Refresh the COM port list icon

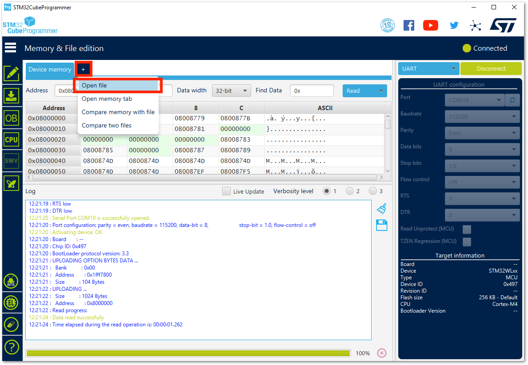(512, 100)
